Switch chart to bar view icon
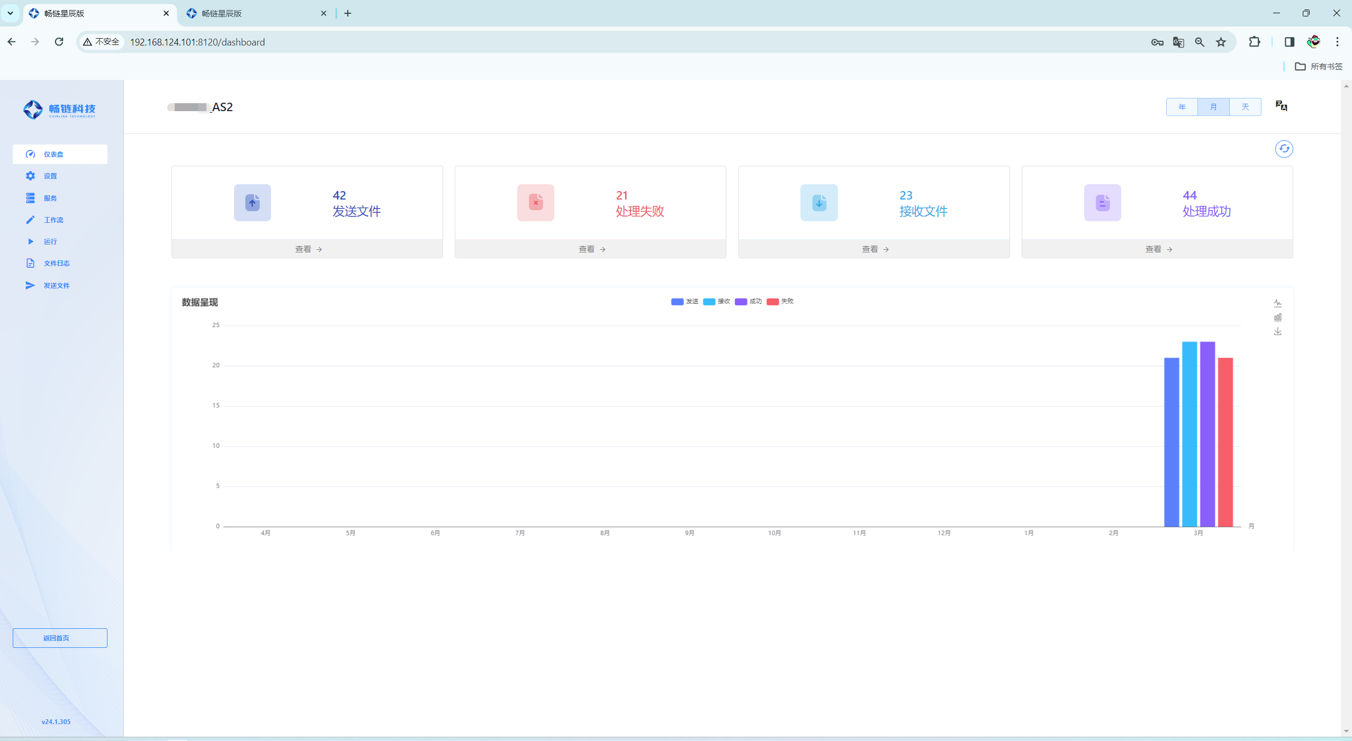 point(1277,317)
